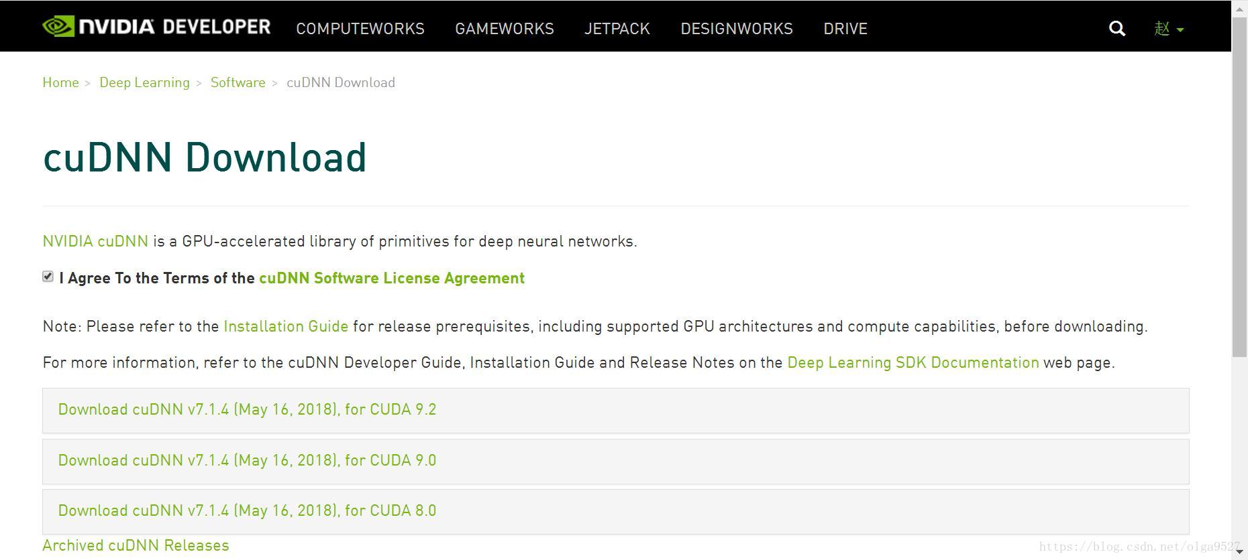Click the NVIDIA Developer logo

[156, 27]
